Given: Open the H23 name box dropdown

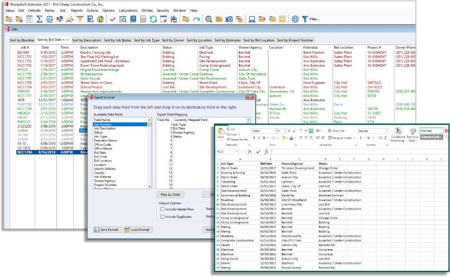Looking at the screenshot, I should [x=236, y=152].
